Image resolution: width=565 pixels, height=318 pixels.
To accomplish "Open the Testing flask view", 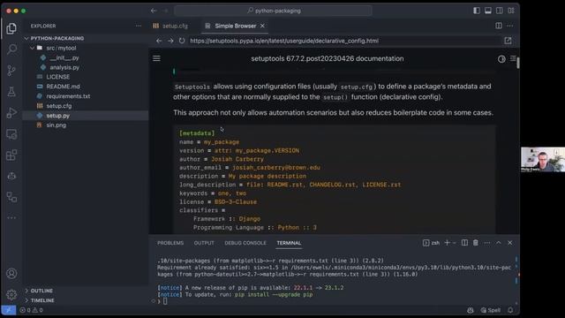I will 11,92.
